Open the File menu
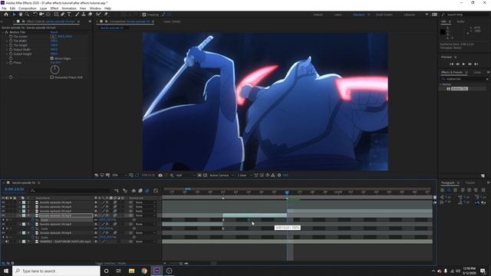This screenshot has width=491, height=276. tap(4, 8)
